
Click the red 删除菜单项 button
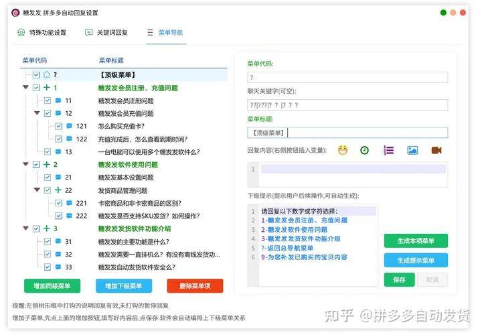195,286
